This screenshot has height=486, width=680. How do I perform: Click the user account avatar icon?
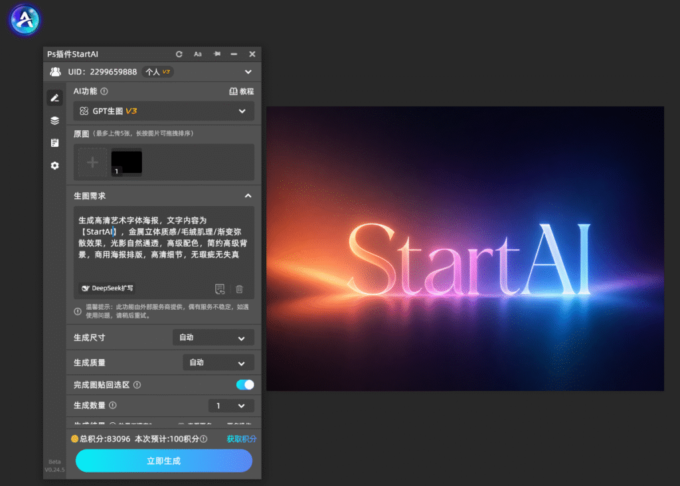(x=56, y=72)
